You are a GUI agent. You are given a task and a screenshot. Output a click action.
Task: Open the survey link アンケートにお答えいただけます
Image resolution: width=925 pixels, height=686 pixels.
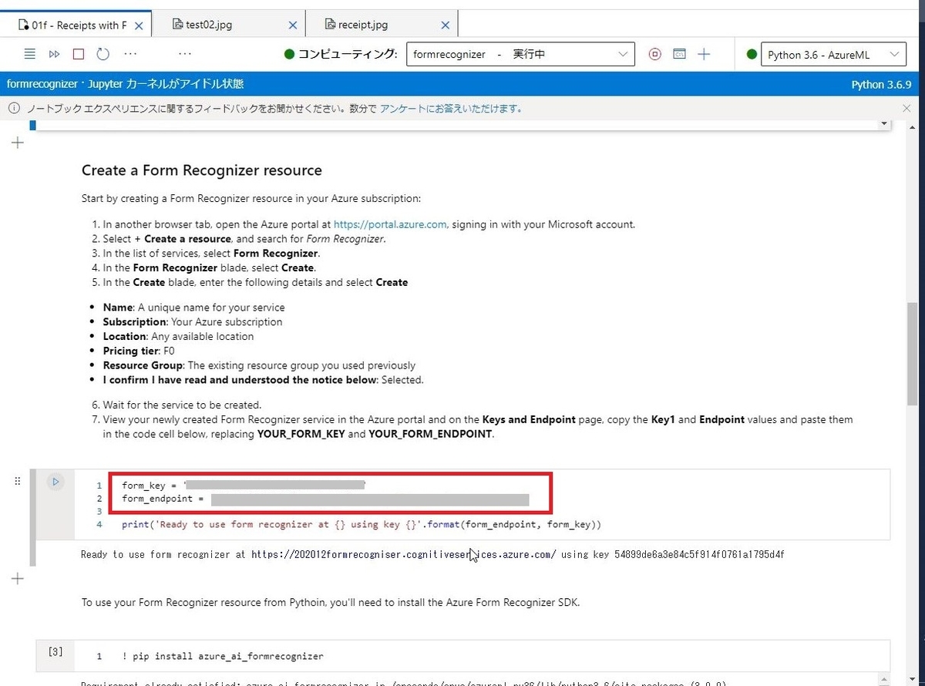(x=450, y=109)
